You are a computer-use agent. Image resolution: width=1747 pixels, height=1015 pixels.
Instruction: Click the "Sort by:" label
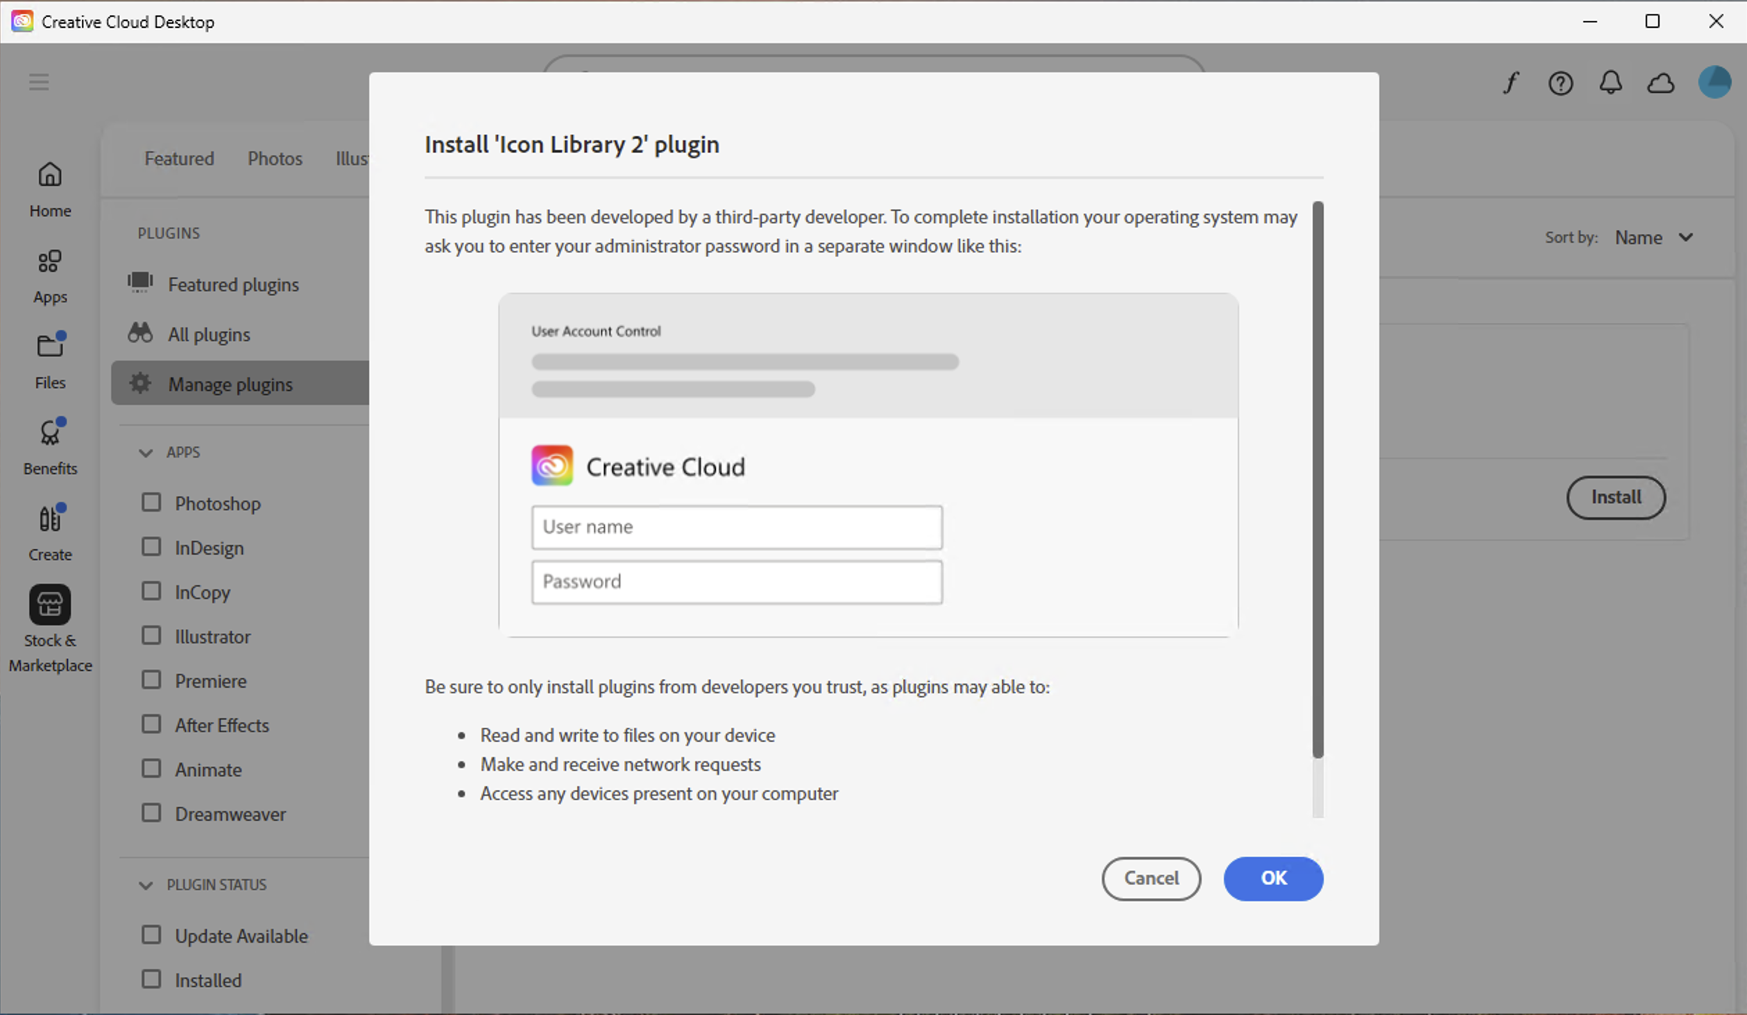click(1571, 237)
